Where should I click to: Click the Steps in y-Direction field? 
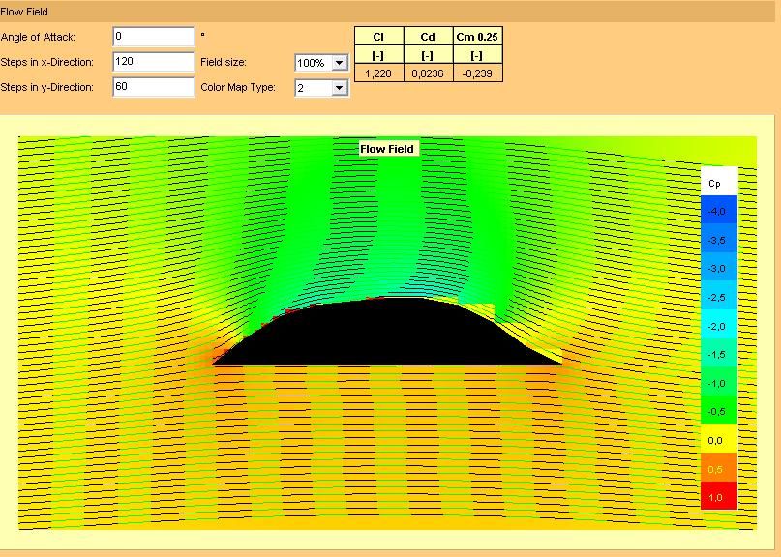tap(153, 87)
